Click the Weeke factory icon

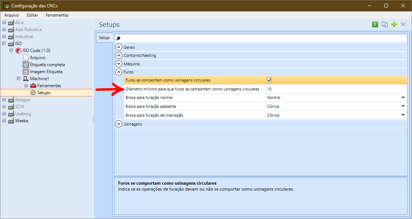[x=11, y=121]
